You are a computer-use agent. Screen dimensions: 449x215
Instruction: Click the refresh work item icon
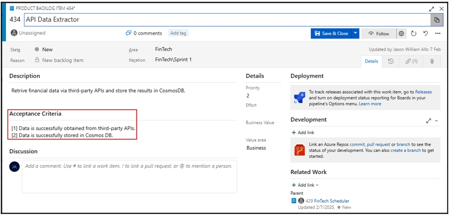tap(413, 34)
